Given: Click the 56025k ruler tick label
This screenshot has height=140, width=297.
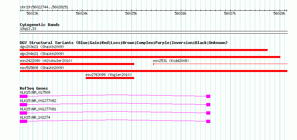Looking at the screenshot, I should click(x=131, y=13).
